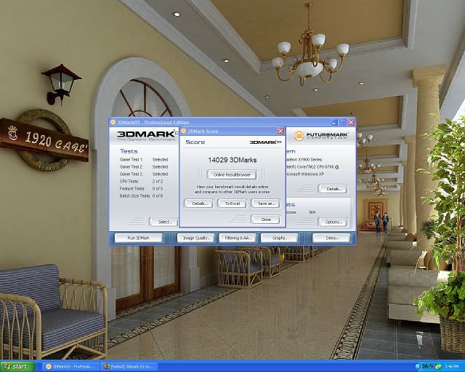Image resolution: width=465 pixels, height=372 pixels.
Task: Click the 'Game Test 2:' row label
Action: click(x=131, y=166)
